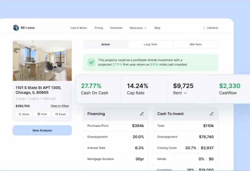The width and height of the screenshot is (250, 171).
Task: Edit Cash To Invest with pencil icon
Action: tap(211, 114)
